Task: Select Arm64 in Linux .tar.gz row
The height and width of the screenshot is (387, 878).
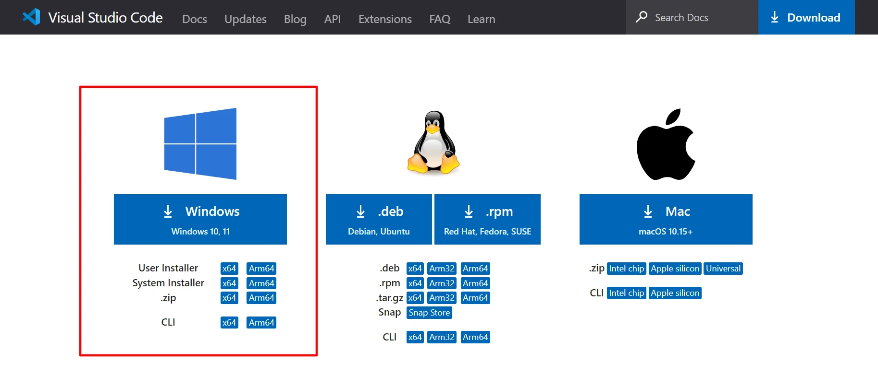Action: point(475,298)
